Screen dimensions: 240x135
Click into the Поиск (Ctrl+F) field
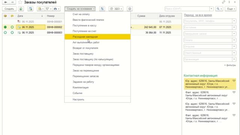point(187,9)
